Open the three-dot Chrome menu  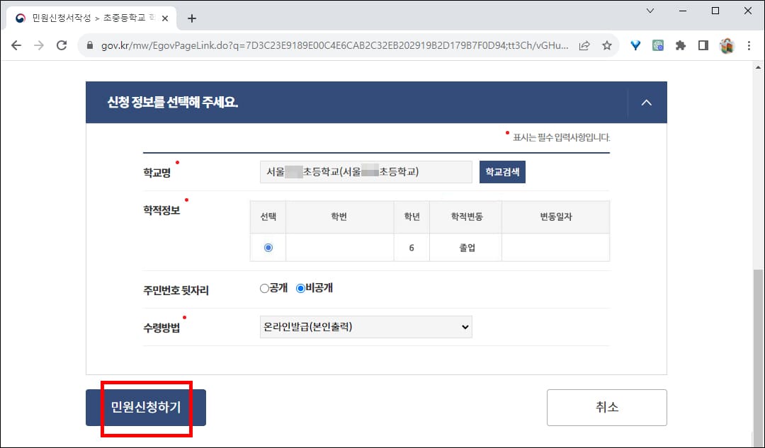pos(749,45)
